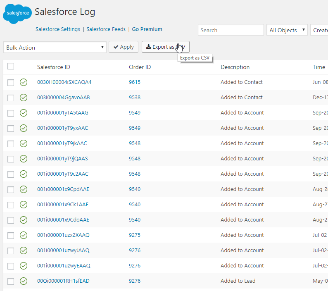
Task: Click green check icon for 003i000004GgavoAAB row
Action: (x=24, y=98)
